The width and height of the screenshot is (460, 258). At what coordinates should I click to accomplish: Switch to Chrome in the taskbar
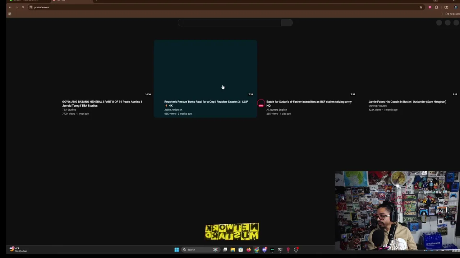tap(256, 250)
